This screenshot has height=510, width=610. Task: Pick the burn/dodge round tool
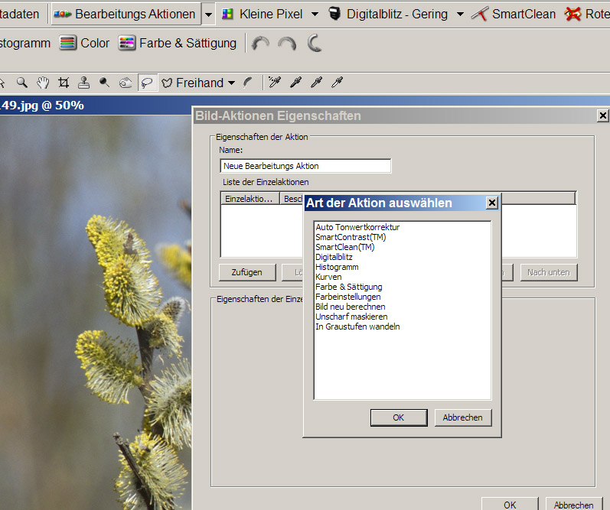[104, 83]
